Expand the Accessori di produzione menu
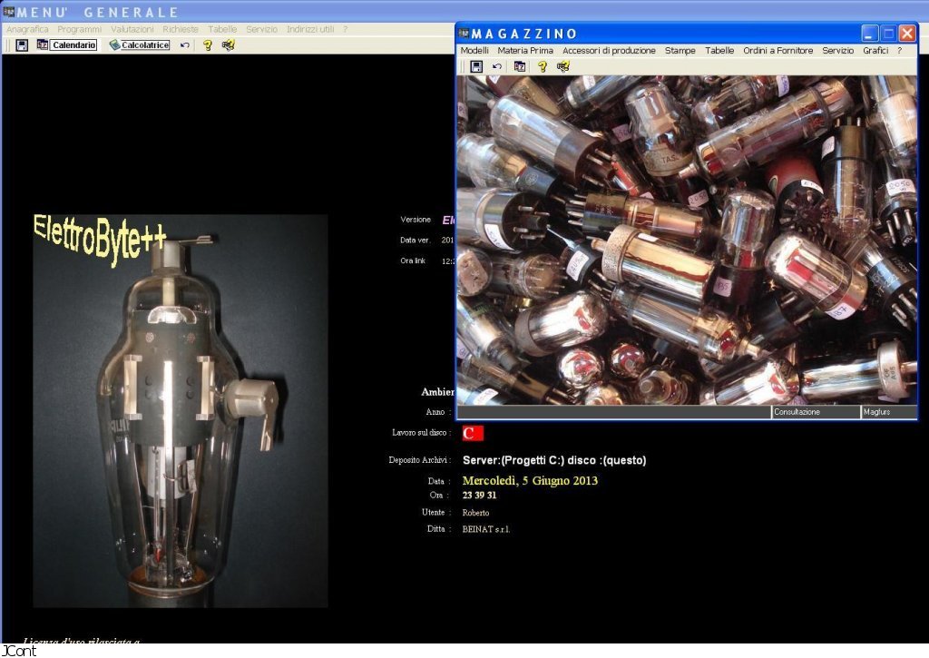Viewport: 929px width, 658px height. click(609, 51)
